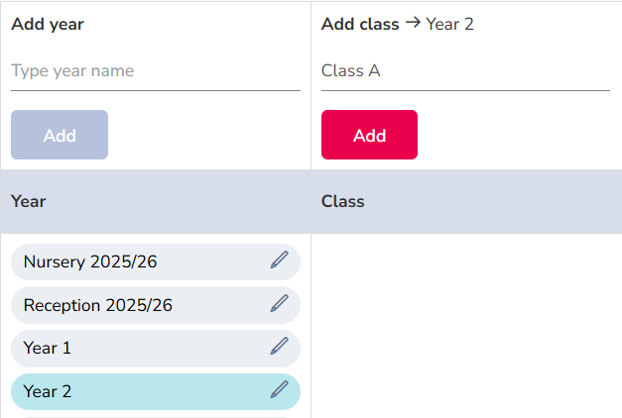Click the Add year heading
The width and height of the screenshot is (622, 418).
coord(48,24)
